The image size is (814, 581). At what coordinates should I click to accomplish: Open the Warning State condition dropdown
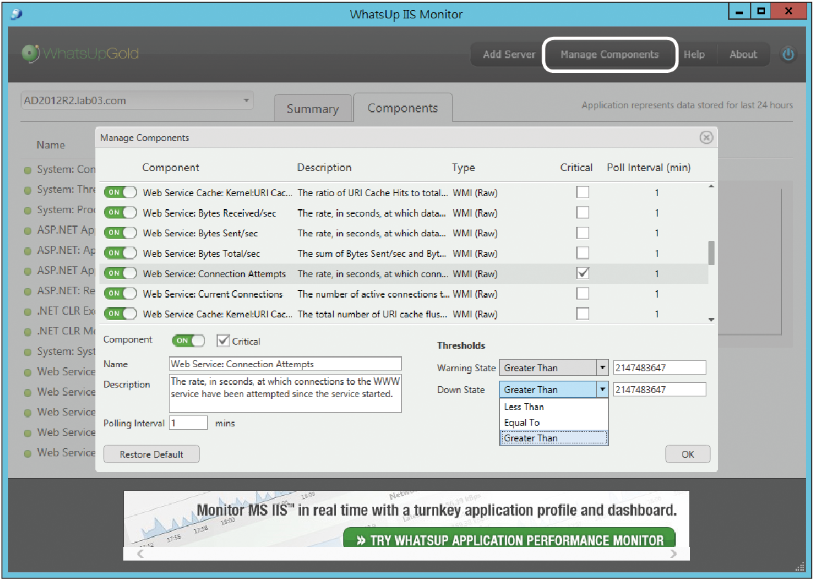[x=553, y=368]
